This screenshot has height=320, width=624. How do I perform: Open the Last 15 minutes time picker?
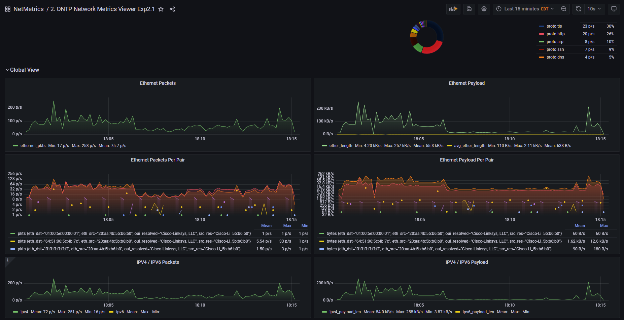coord(525,9)
